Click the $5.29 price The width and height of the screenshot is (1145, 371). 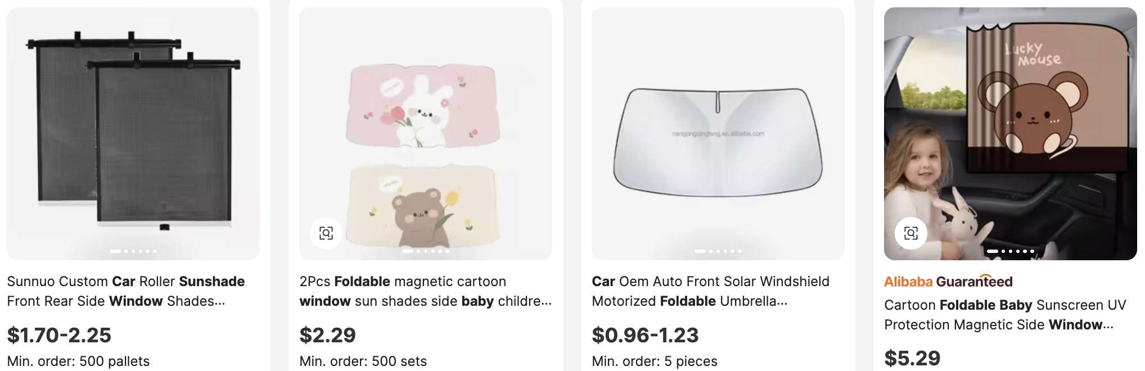912,358
